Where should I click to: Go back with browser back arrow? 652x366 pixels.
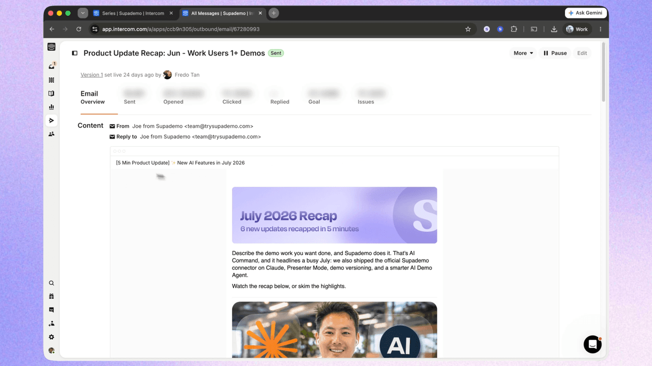pos(52,29)
